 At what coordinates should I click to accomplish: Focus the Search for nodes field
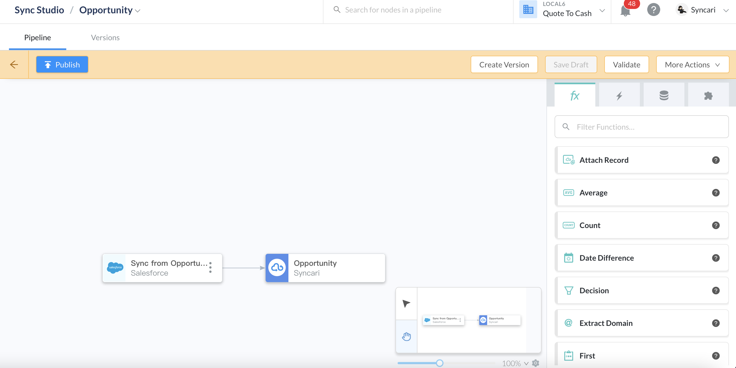point(418,10)
